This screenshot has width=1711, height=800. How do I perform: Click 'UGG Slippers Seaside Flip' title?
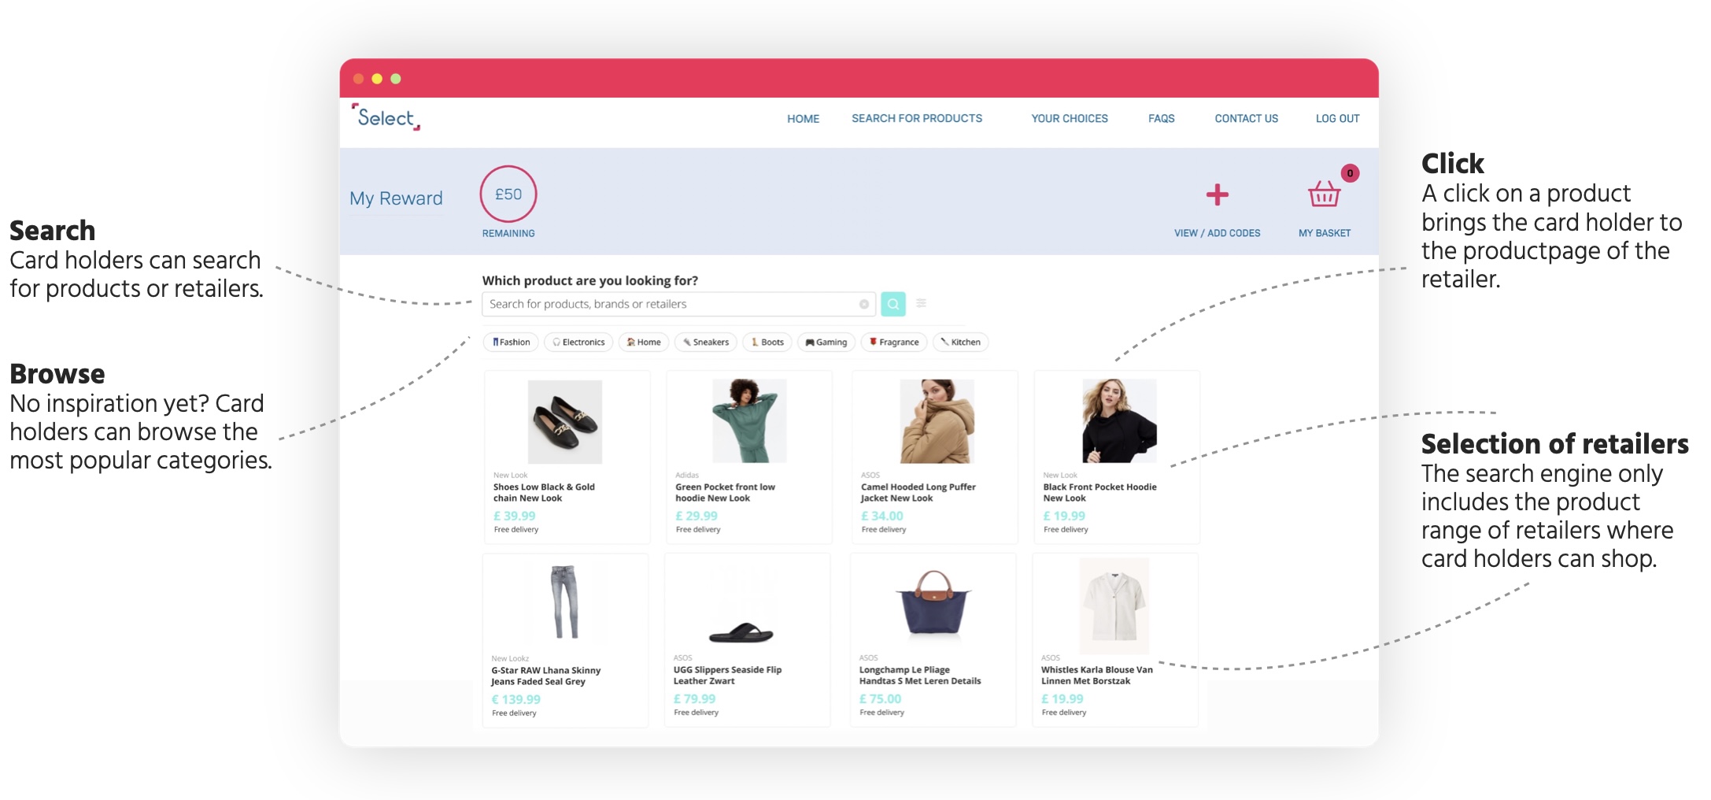point(727,676)
